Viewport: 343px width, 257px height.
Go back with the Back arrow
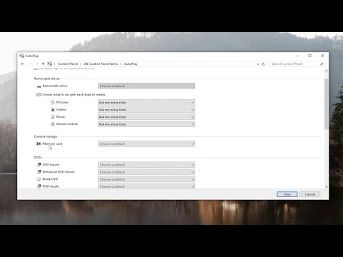point(23,64)
